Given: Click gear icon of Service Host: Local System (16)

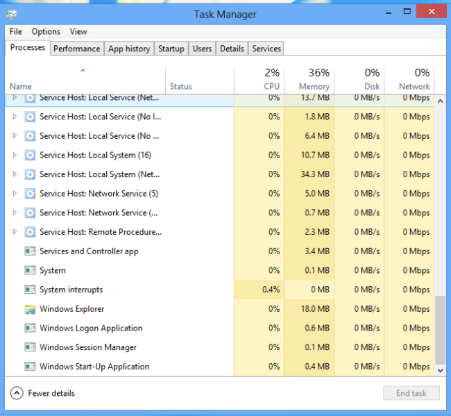Looking at the screenshot, I should click(x=30, y=155).
